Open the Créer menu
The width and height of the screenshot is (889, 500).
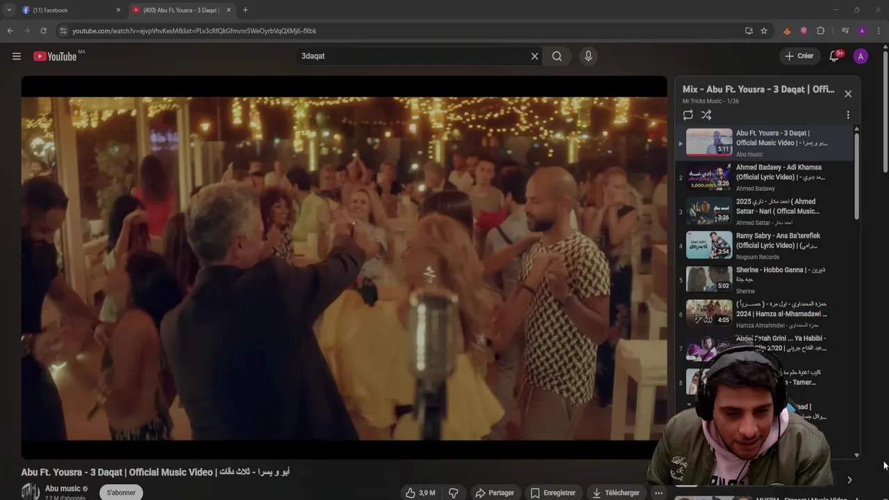799,56
